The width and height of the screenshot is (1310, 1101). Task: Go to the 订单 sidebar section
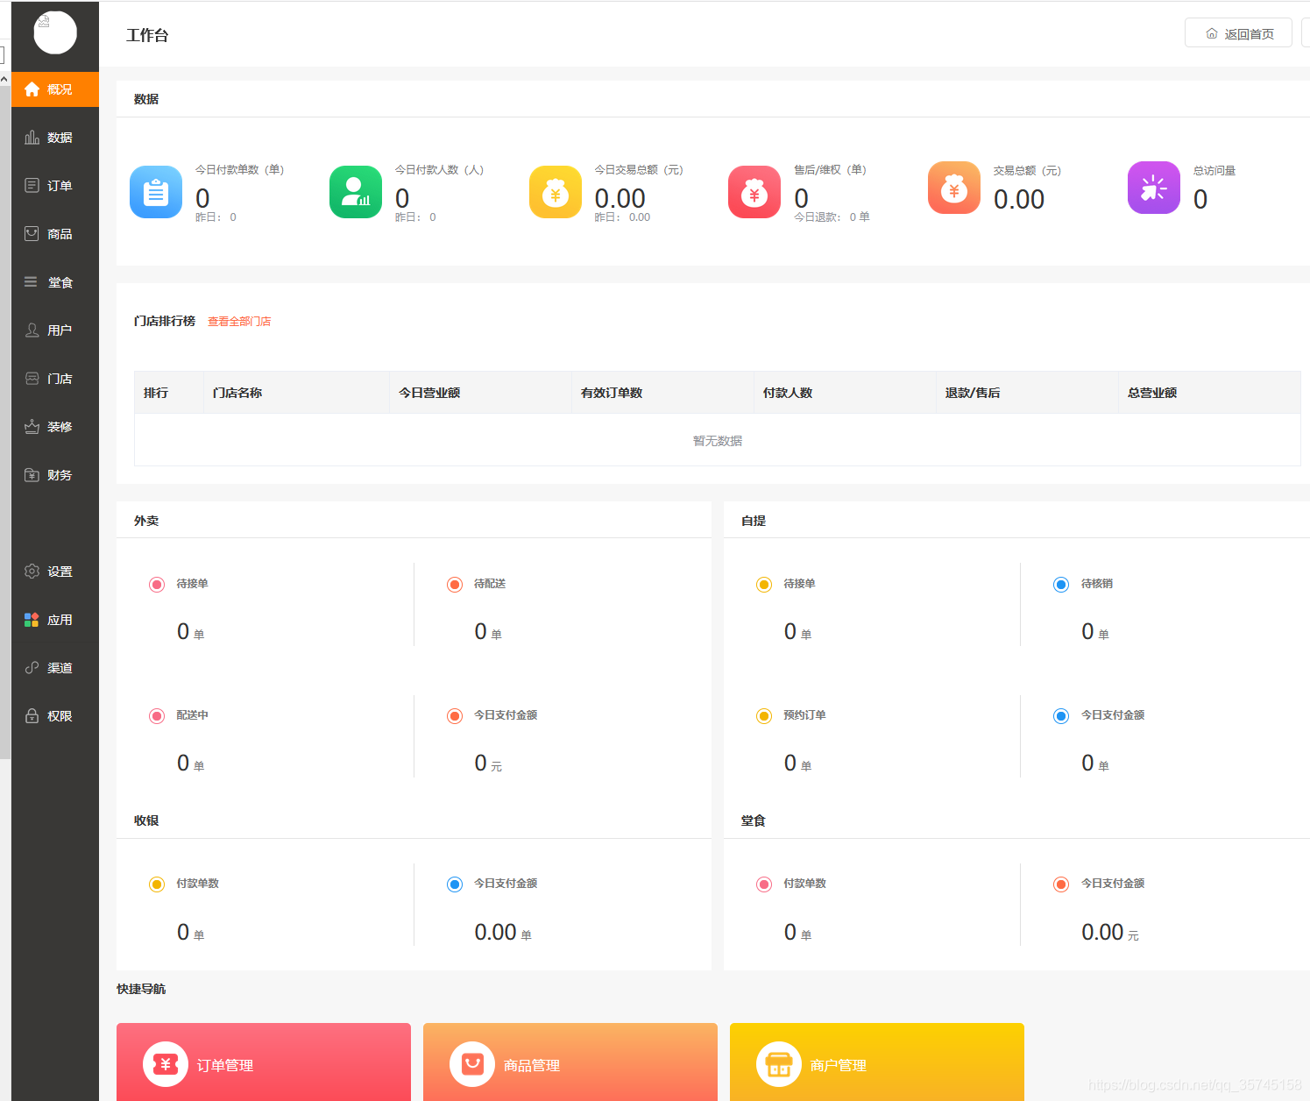coord(55,186)
